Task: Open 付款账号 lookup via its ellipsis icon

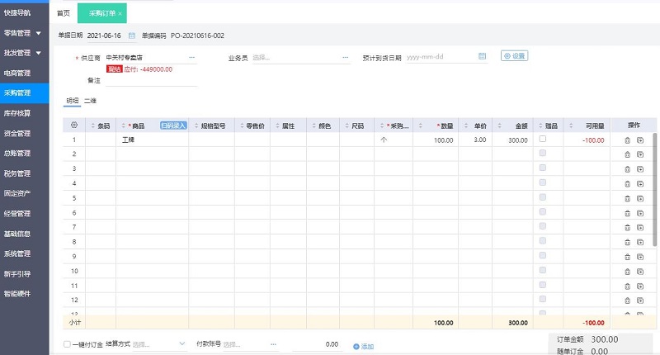Action: [274, 344]
